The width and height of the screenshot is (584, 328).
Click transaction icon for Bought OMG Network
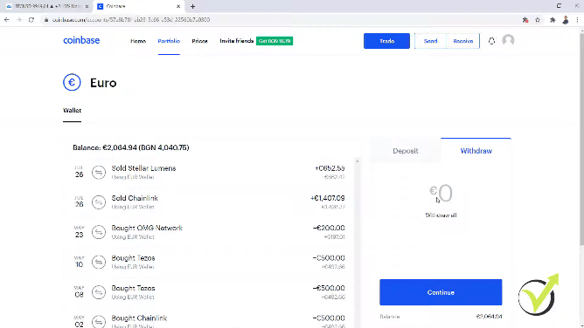pyautogui.click(x=99, y=232)
